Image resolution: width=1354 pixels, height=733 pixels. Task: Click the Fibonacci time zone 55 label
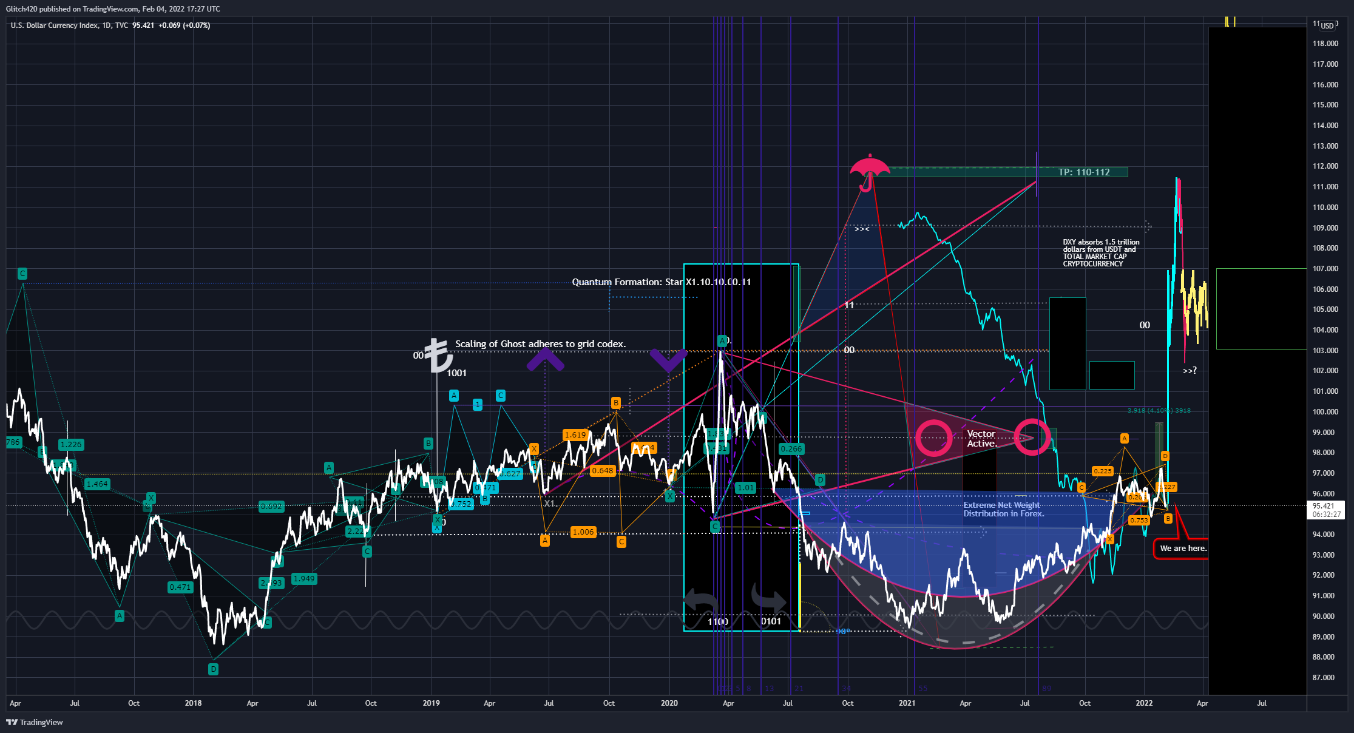pyautogui.click(x=923, y=689)
